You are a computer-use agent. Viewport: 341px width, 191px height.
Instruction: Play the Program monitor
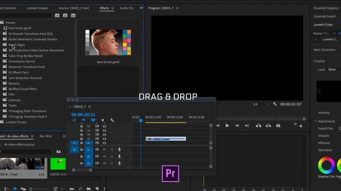pyautogui.click(x=228, y=126)
